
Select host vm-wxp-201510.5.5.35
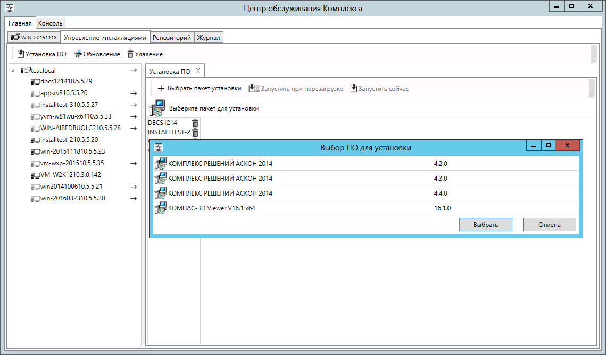click(67, 163)
